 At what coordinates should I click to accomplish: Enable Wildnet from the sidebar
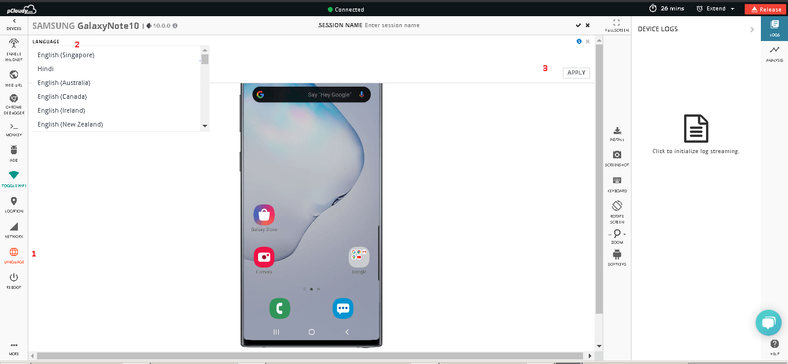coord(14,49)
